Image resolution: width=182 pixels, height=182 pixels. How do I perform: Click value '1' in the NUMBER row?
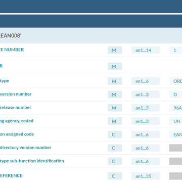point(175,50)
